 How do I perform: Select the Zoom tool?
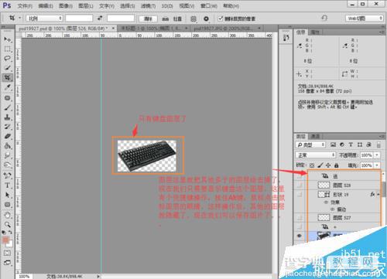(7, 224)
